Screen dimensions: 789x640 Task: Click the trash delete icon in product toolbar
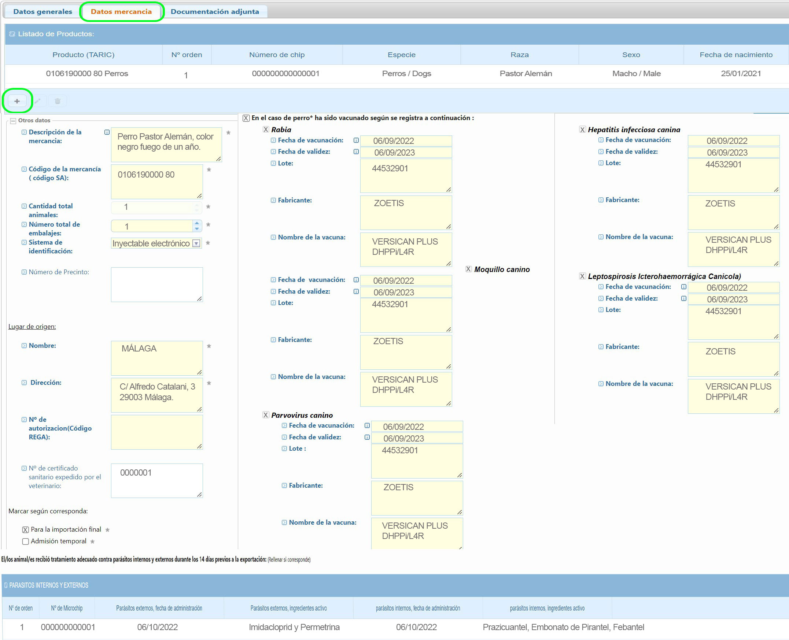click(x=58, y=101)
